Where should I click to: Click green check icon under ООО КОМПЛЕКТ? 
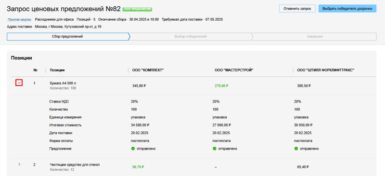[133, 149]
